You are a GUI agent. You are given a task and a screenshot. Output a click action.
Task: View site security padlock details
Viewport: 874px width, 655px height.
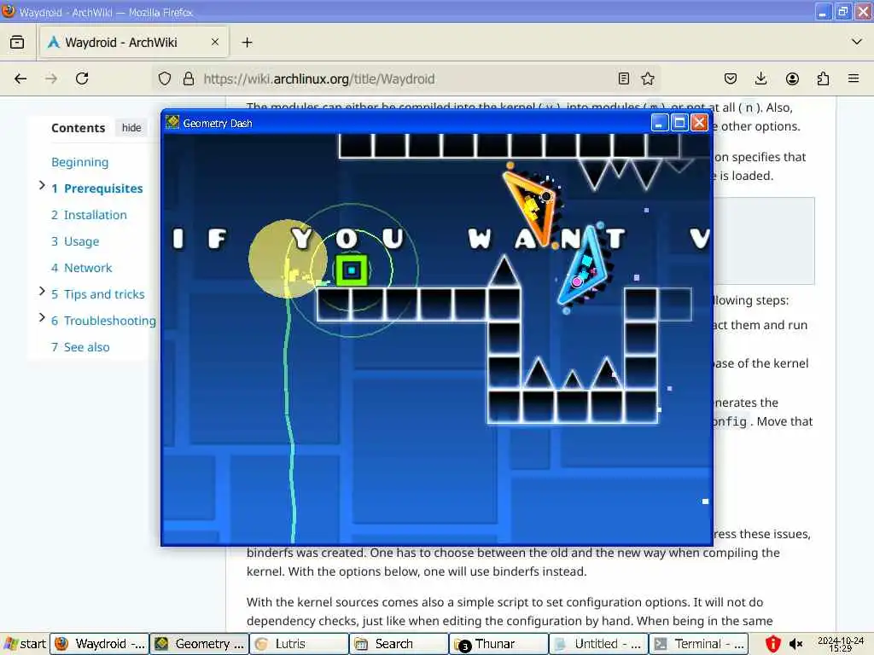pos(189,78)
